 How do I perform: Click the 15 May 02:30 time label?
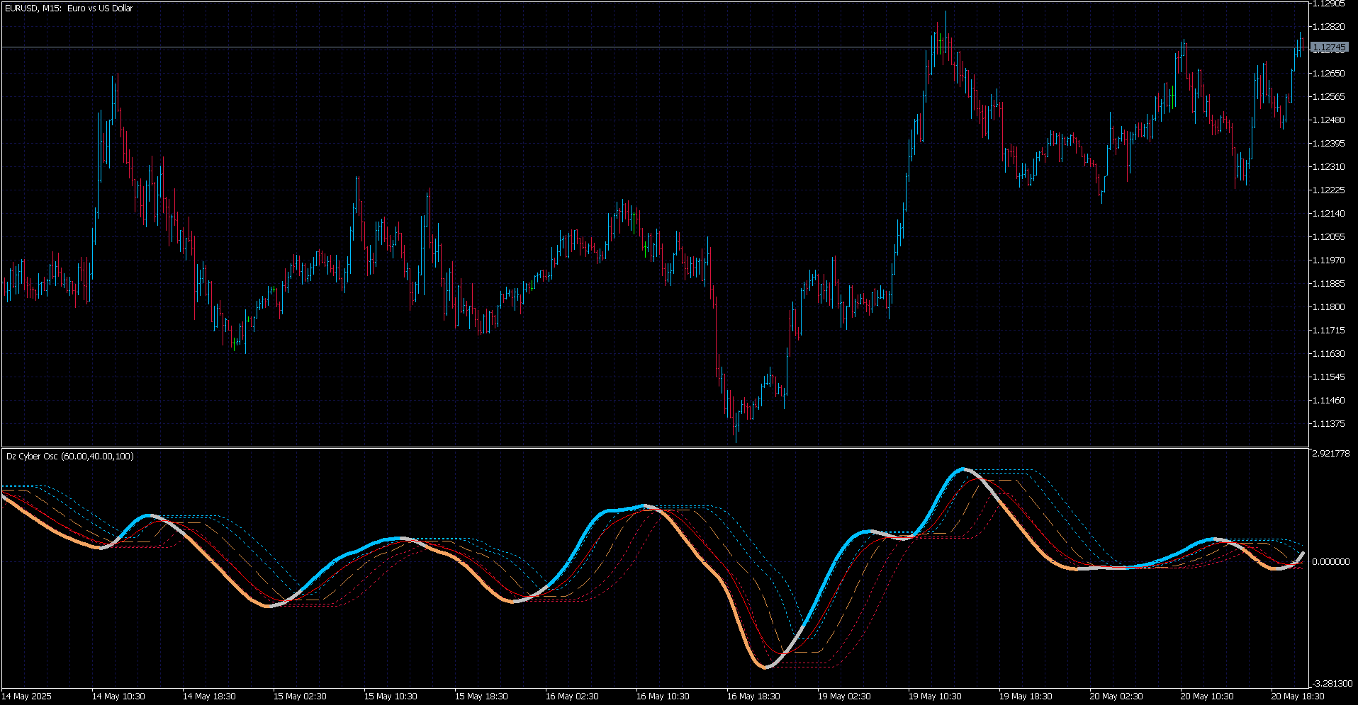click(x=300, y=697)
